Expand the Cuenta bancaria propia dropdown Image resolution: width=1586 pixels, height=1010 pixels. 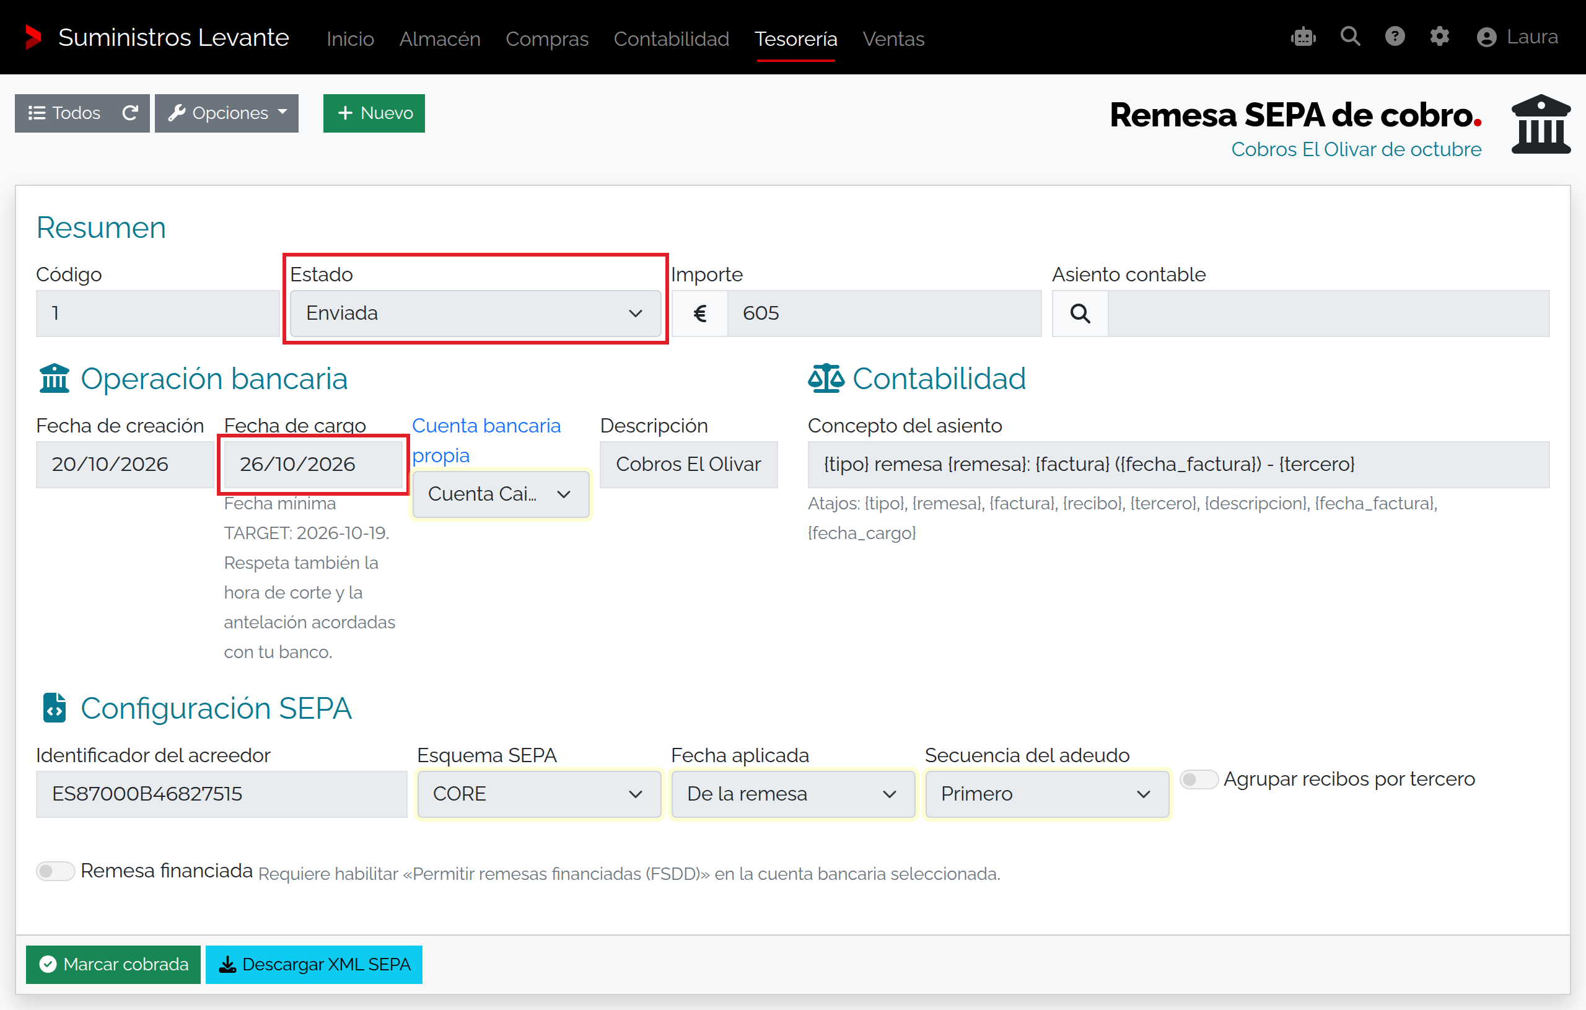point(501,494)
